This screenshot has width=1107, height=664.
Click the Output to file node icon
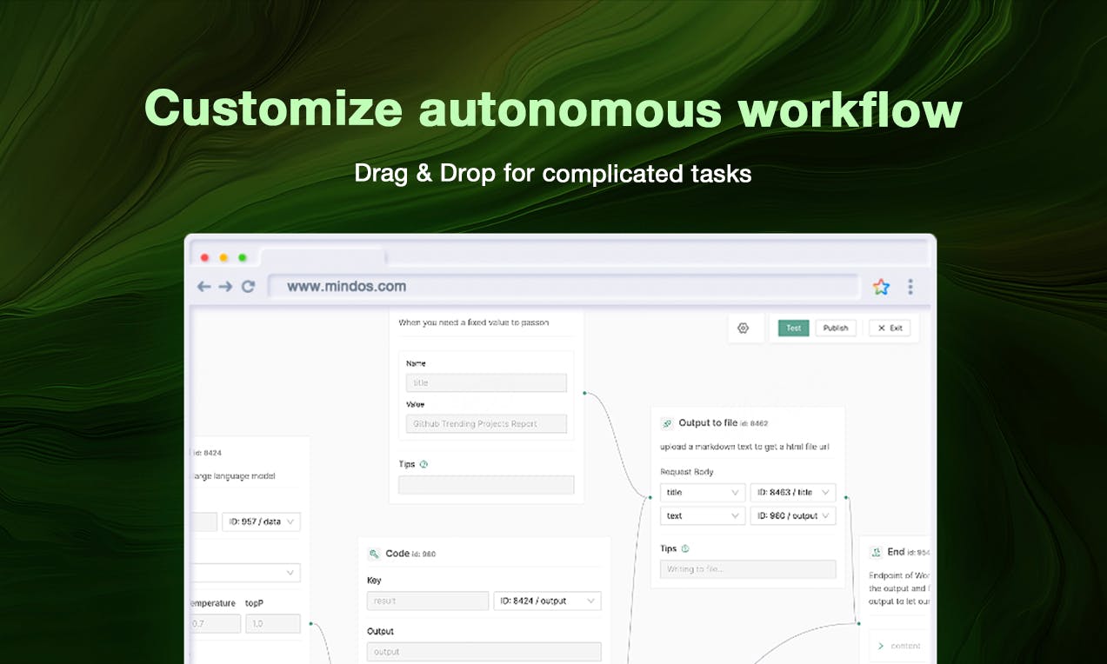(x=667, y=423)
